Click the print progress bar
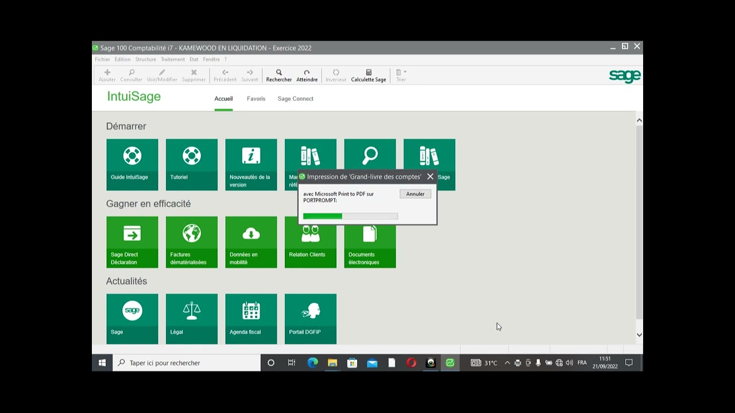Viewport: 735px width, 413px height. 350,216
